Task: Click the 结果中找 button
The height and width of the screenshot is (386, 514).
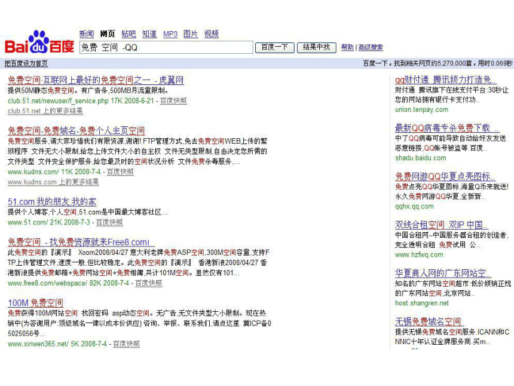Action: tap(317, 47)
